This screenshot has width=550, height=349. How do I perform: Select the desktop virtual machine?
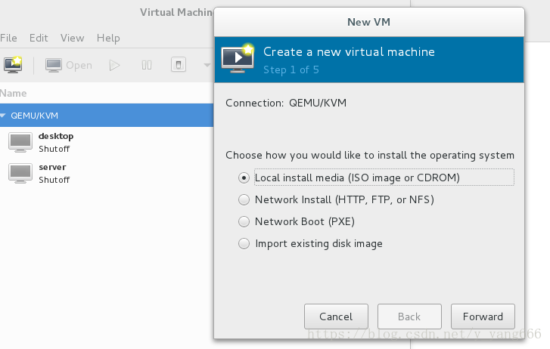click(107, 142)
